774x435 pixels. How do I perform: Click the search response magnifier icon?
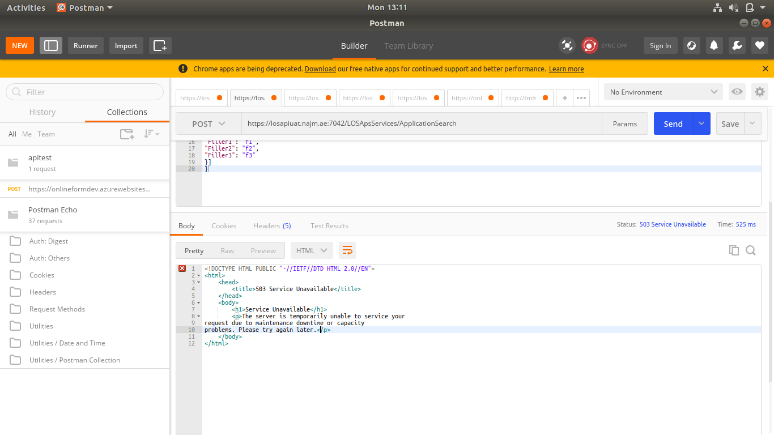(751, 250)
